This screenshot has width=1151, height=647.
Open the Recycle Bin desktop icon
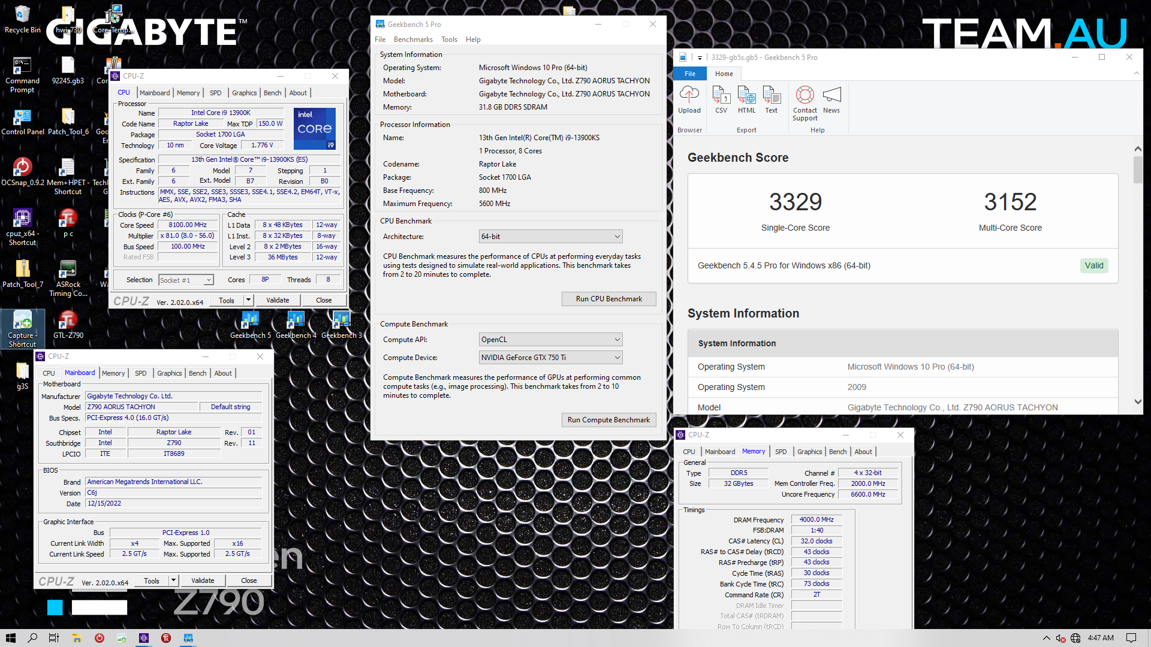[x=22, y=19]
